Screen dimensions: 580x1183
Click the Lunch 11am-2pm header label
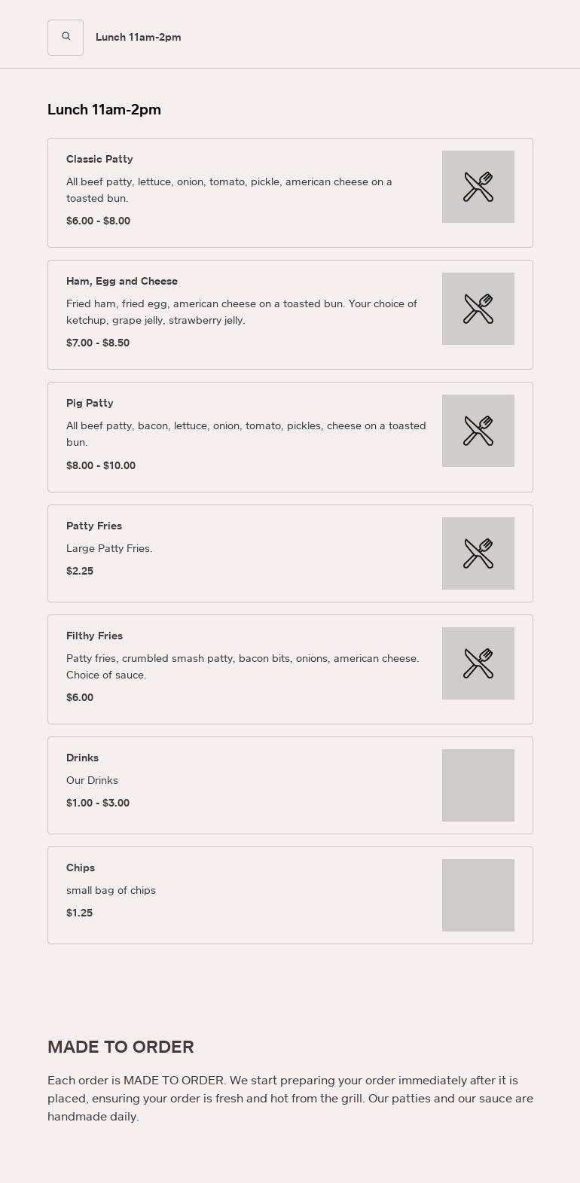[138, 37]
